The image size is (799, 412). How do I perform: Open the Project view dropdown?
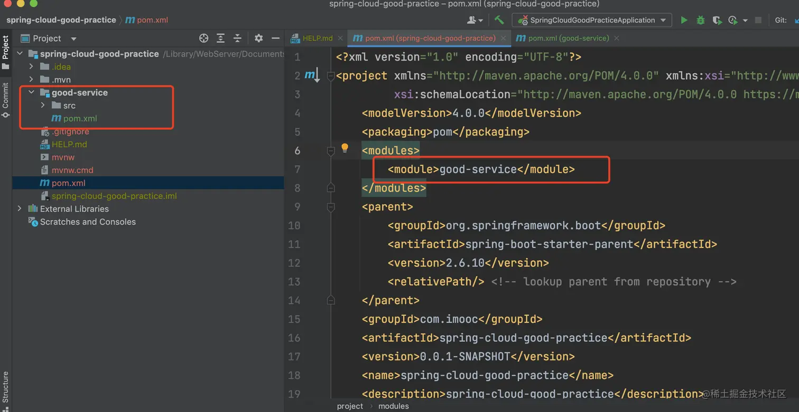[73, 39]
